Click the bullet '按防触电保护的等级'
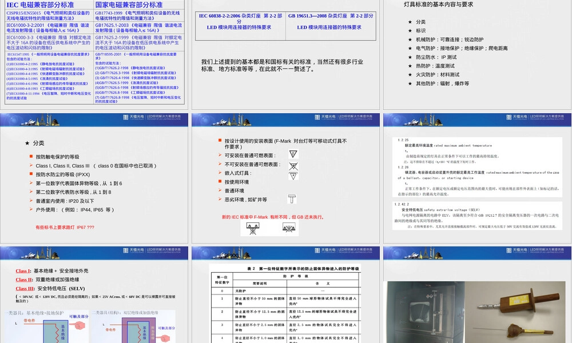 [57, 157]
